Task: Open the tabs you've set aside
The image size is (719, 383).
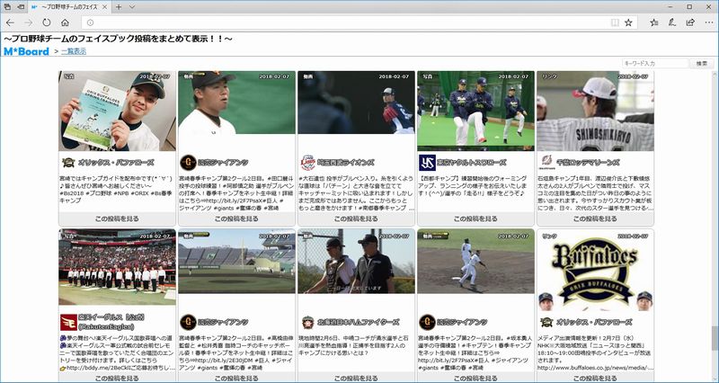Action: [x=8, y=7]
